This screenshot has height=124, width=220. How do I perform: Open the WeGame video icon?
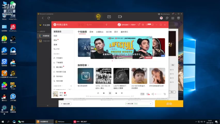120,17
